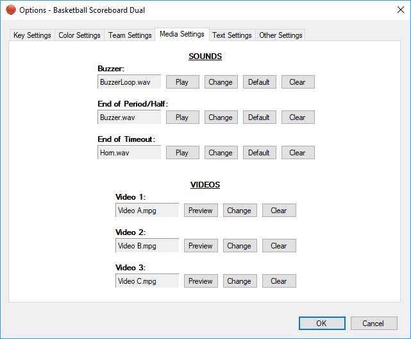Change the Video 2 file

239,246
